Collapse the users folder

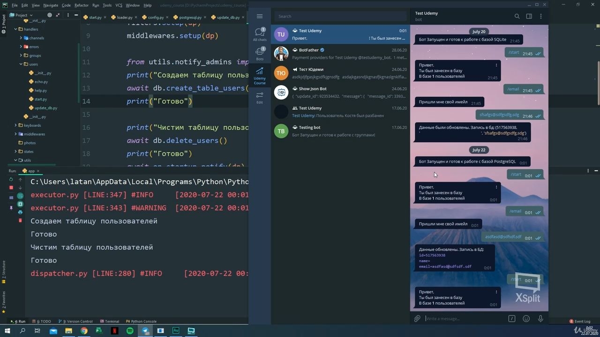pos(21,64)
